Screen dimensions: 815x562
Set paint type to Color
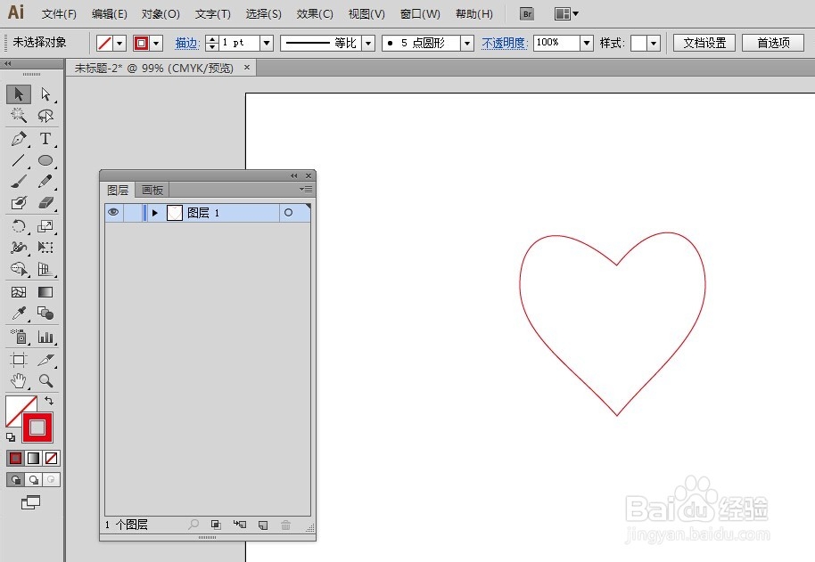(15, 458)
